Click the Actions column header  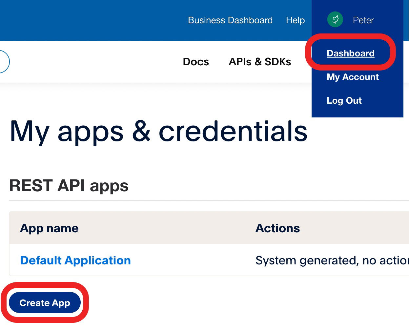[277, 228]
